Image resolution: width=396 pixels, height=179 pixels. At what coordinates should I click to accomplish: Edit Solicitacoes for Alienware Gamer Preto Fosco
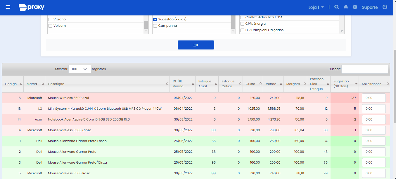[x=373, y=141]
